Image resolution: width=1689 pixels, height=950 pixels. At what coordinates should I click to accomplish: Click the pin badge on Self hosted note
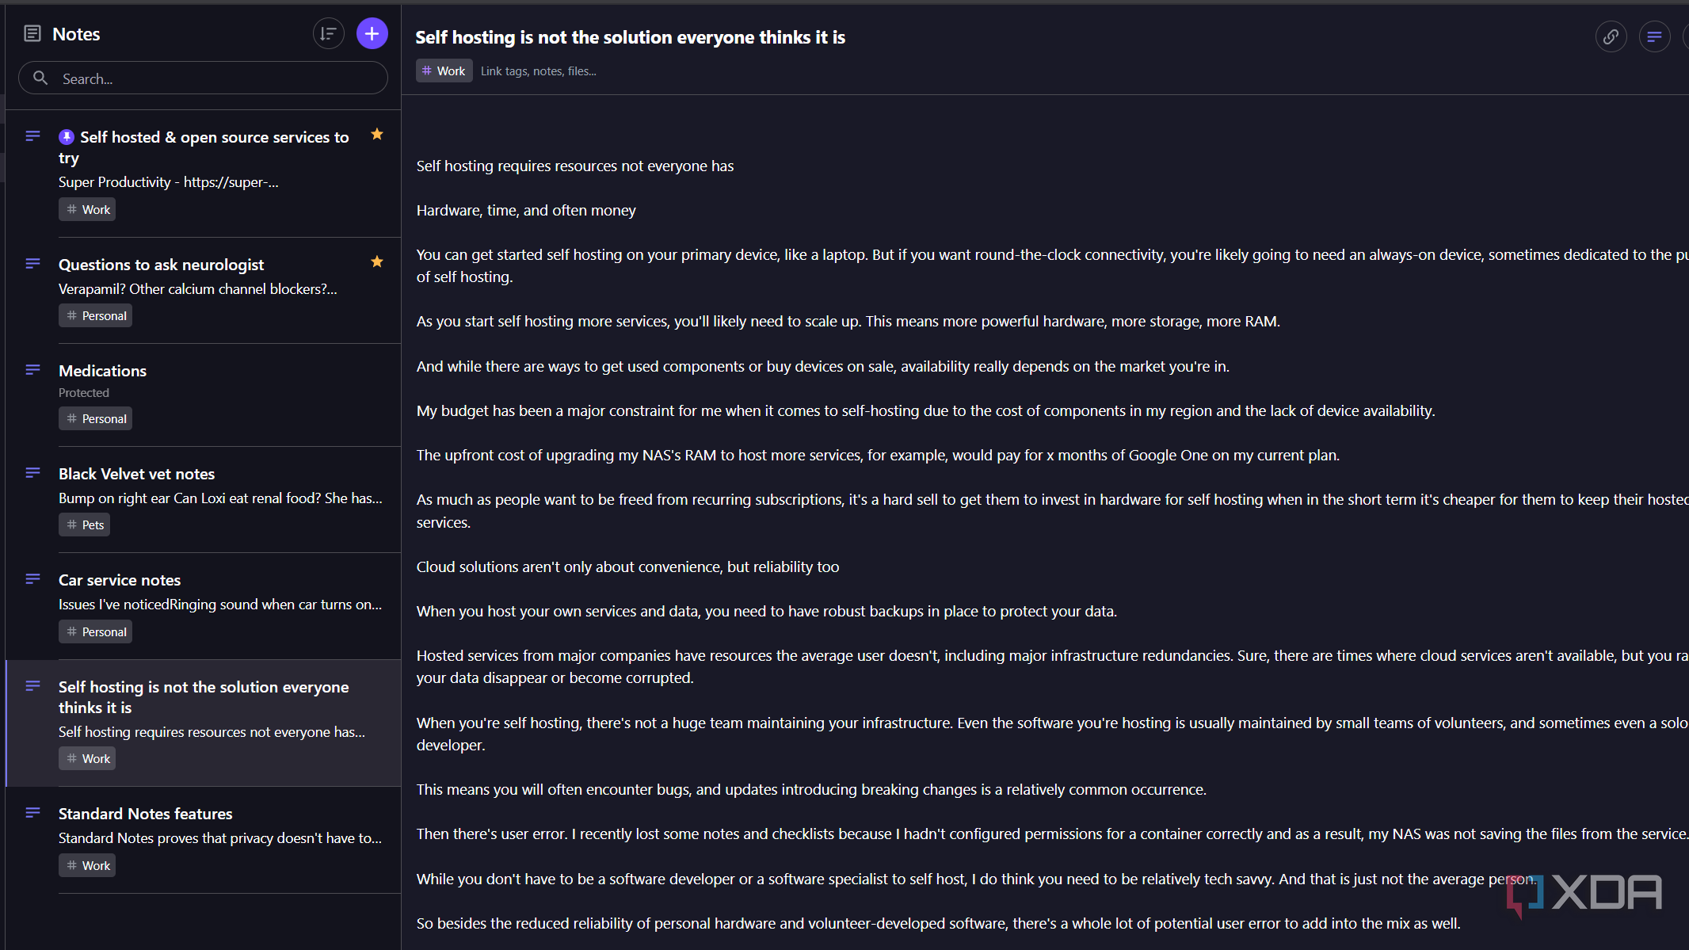pyautogui.click(x=67, y=137)
